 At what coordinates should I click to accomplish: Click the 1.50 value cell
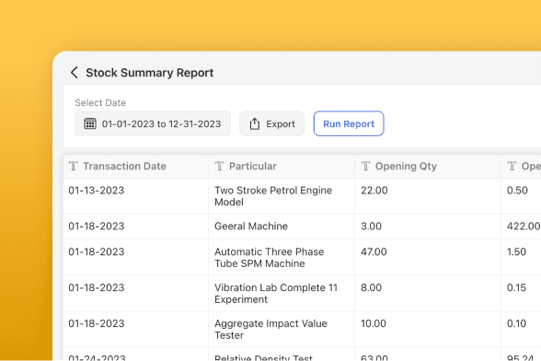(521, 258)
